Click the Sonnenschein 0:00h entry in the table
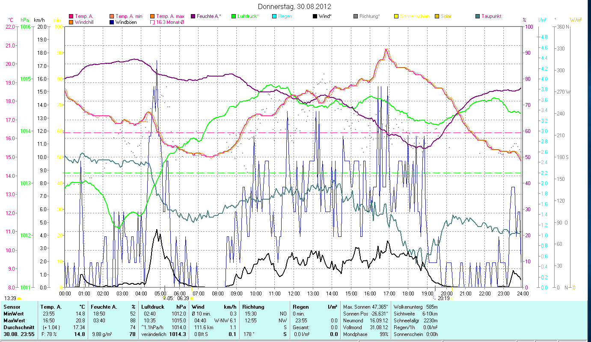 click(x=416, y=334)
